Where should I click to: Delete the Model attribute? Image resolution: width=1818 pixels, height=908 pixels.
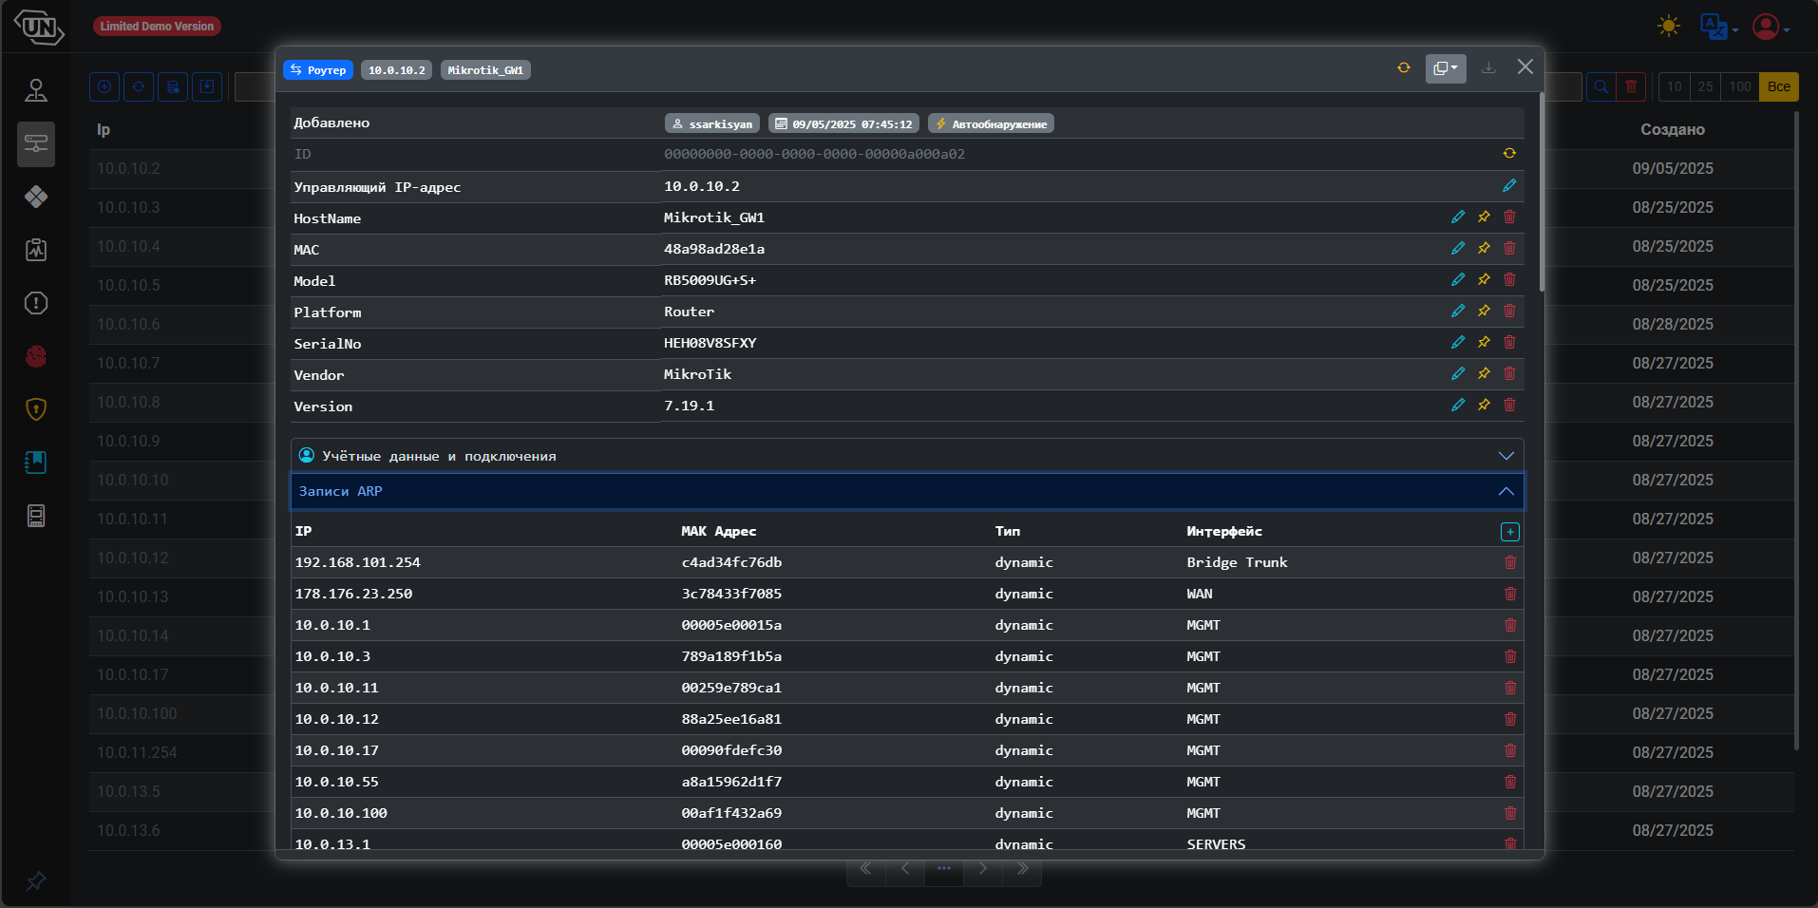tap(1509, 279)
